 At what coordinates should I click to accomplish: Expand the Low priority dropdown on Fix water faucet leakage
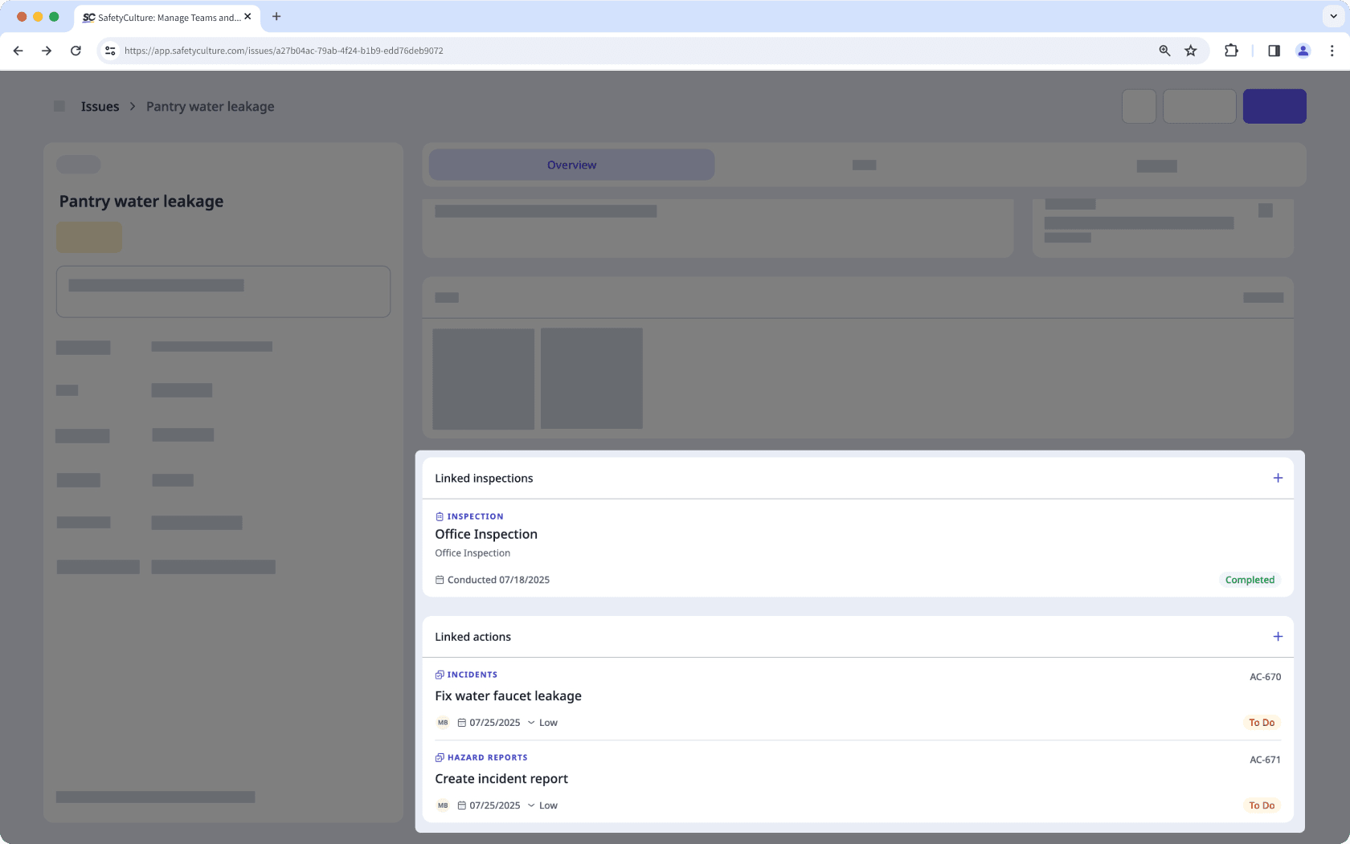(x=533, y=722)
